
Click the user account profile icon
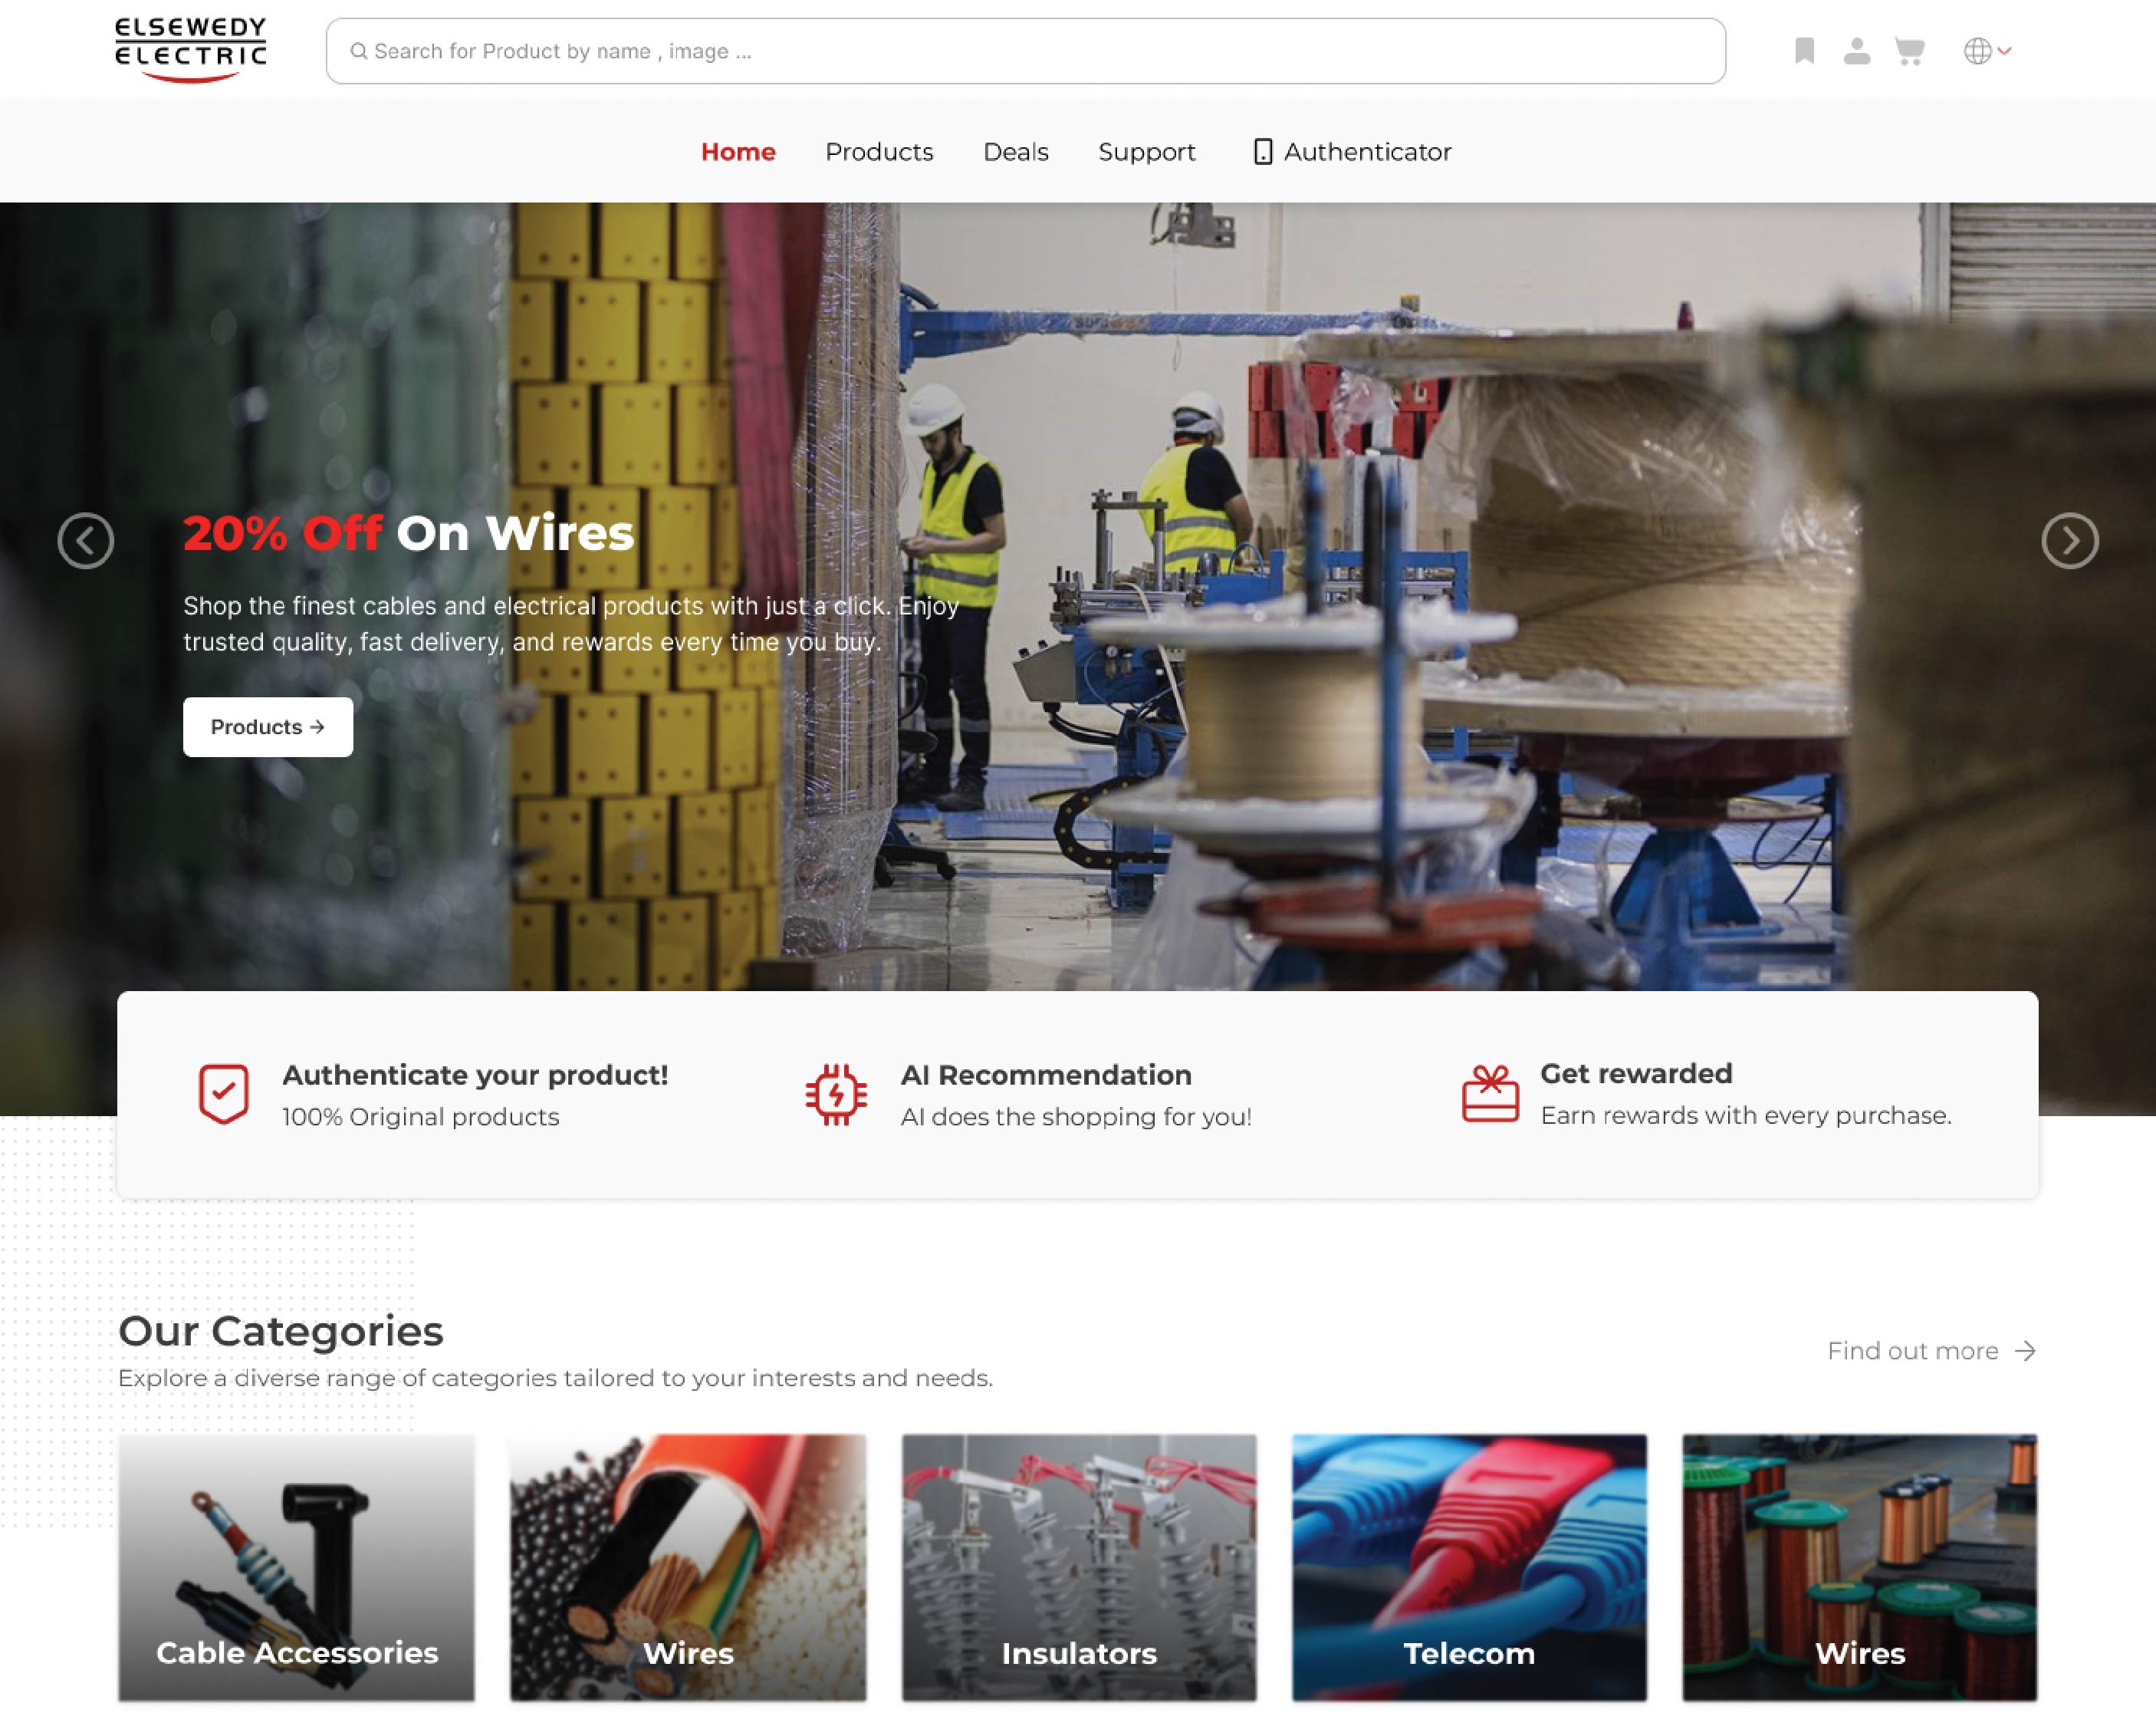pos(1857,51)
